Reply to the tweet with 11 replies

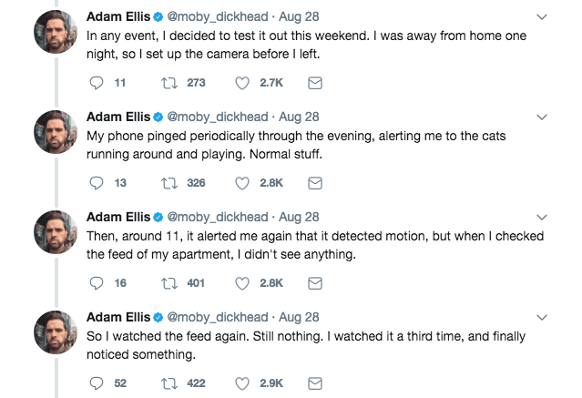coord(97,83)
